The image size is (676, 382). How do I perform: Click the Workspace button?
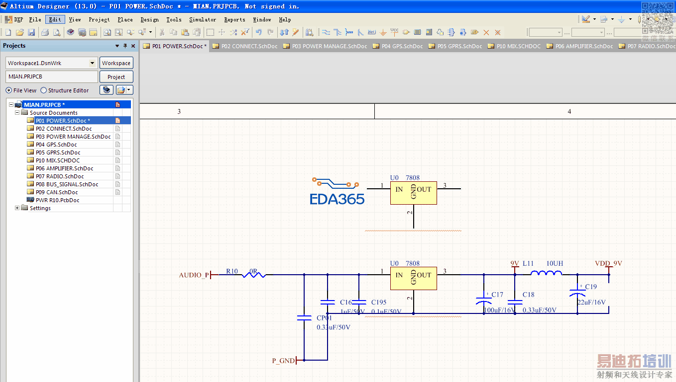pyautogui.click(x=116, y=63)
